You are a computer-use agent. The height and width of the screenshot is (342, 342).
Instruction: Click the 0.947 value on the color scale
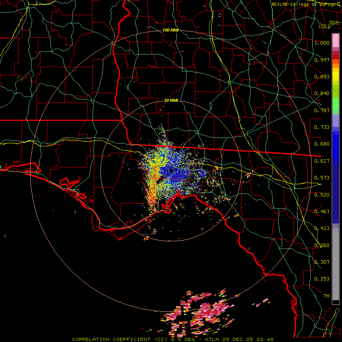322,60
